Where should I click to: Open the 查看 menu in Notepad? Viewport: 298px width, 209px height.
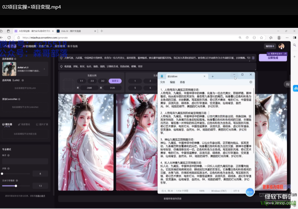tap(182, 82)
